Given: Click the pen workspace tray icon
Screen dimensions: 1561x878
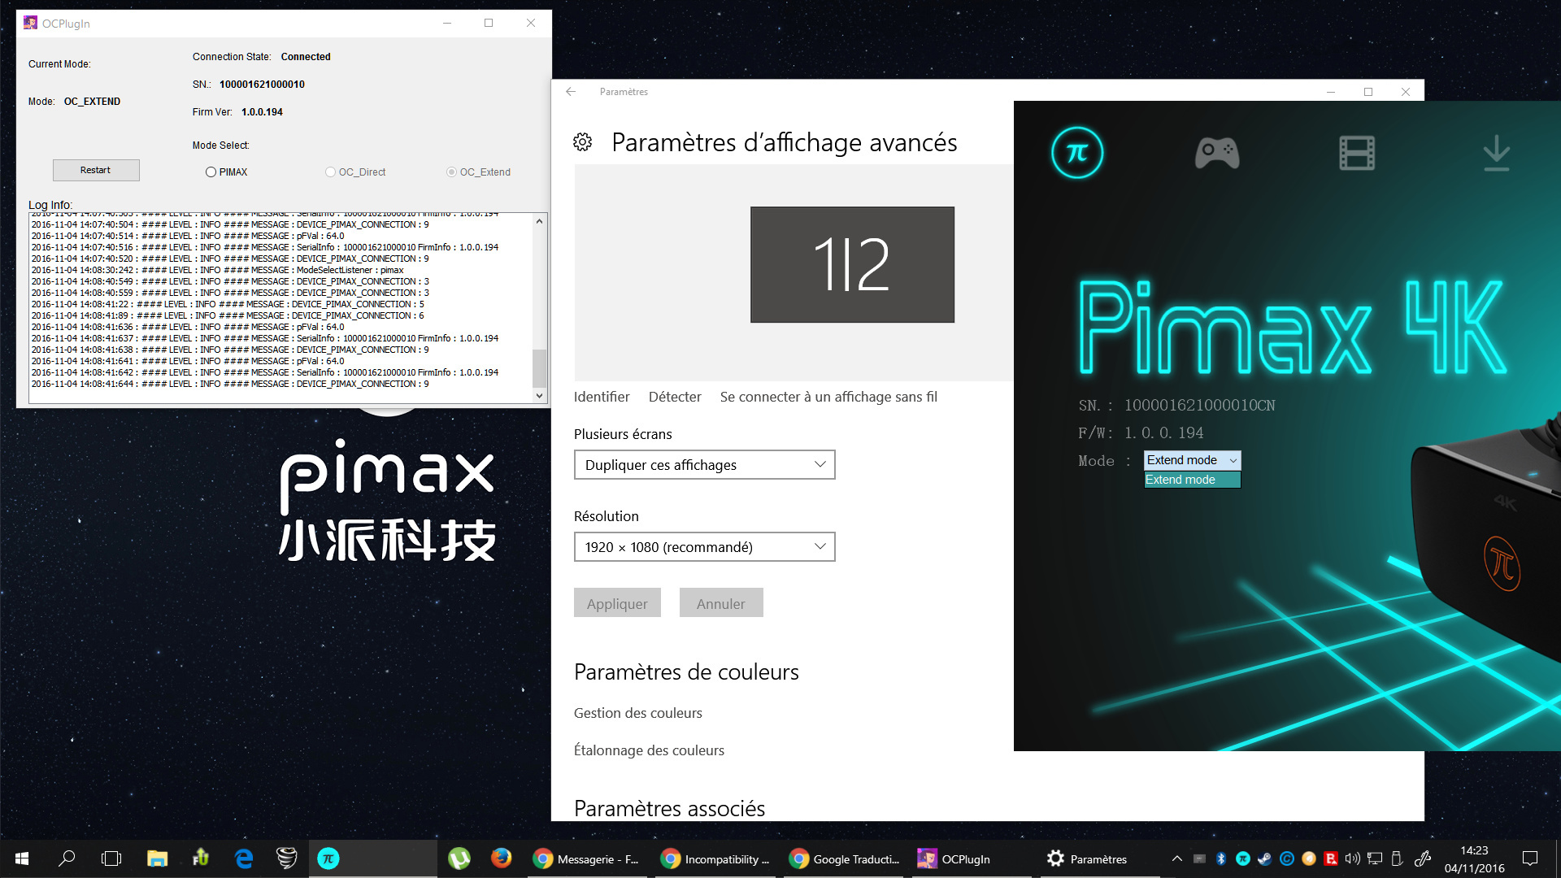Looking at the screenshot, I should tap(1422, 858).
